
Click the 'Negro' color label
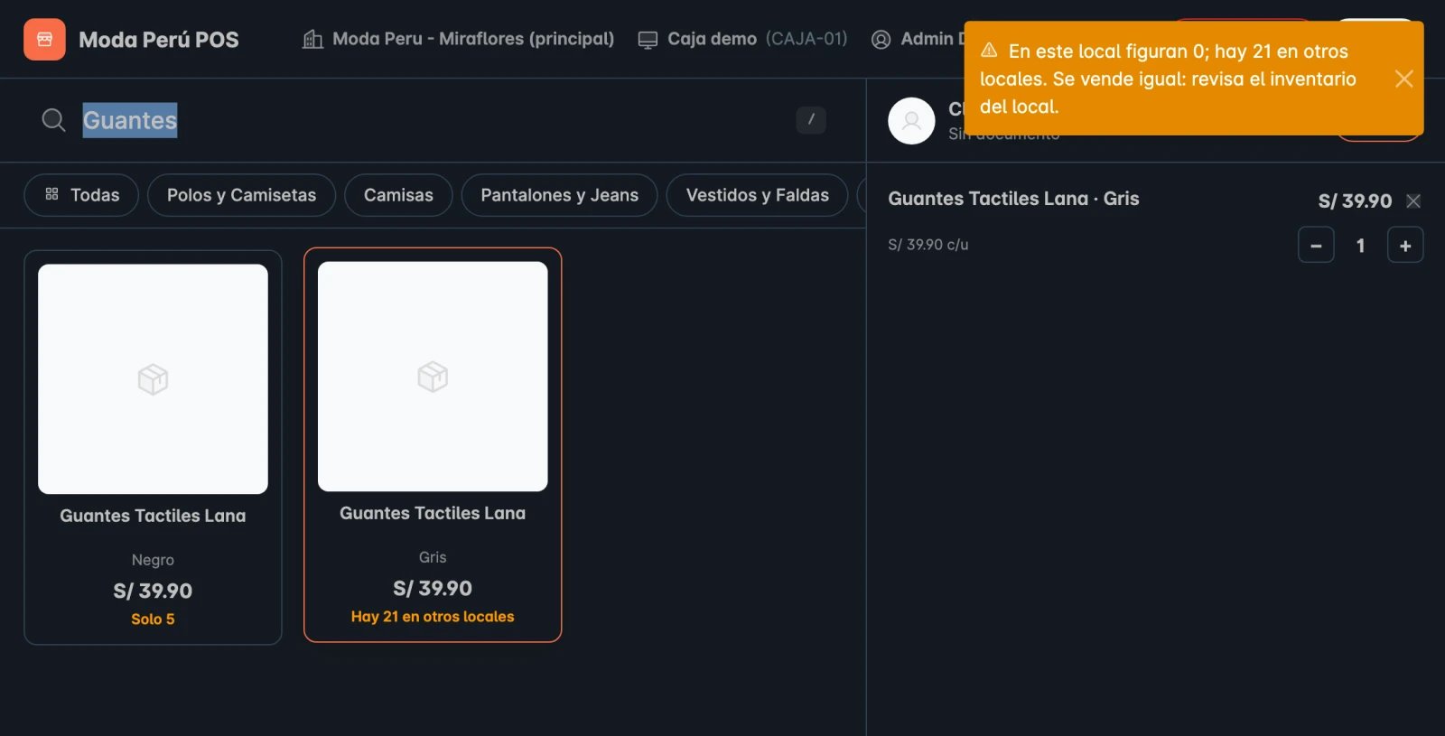click(153, 560)
